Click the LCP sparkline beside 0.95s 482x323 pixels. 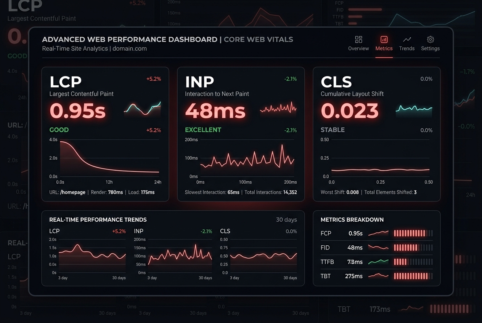142,109
